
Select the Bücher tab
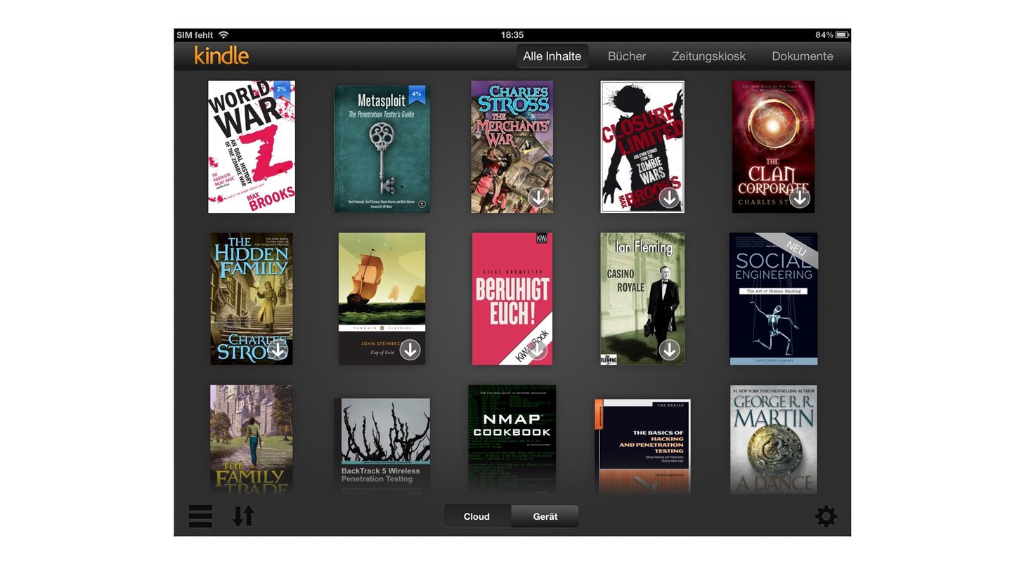627,56
